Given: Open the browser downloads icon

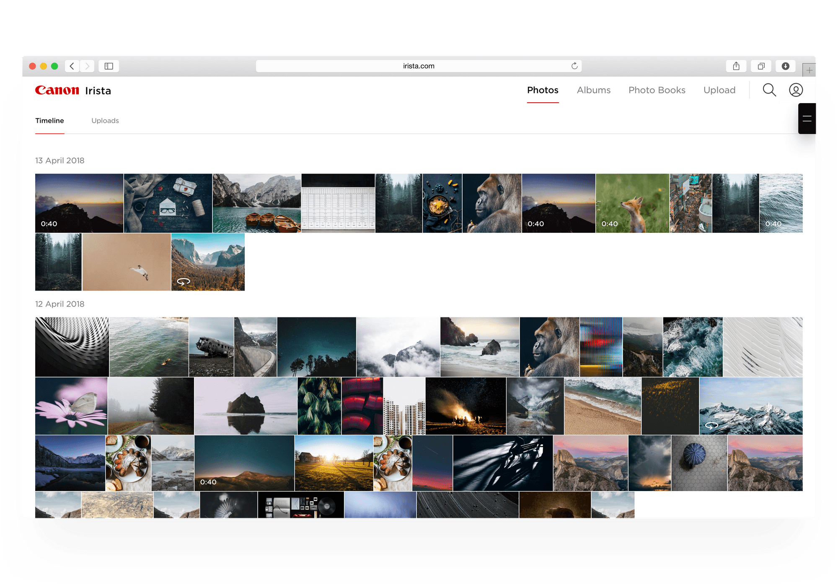Looking at the screenshot, I should (x=786, y=66).
